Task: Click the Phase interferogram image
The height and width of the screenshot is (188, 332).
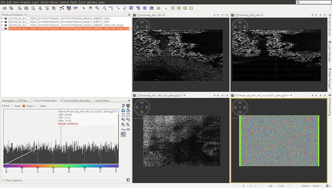Action: click(x=279, y=141)
